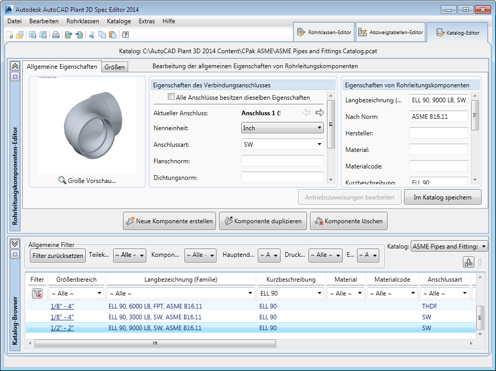Click the save all (stacked windows) icon
Viewport: 496px width, 371px height.
(43, 35)
